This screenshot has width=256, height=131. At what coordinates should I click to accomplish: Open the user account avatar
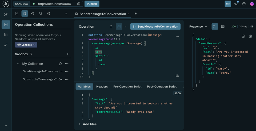(x=252, y=4)
